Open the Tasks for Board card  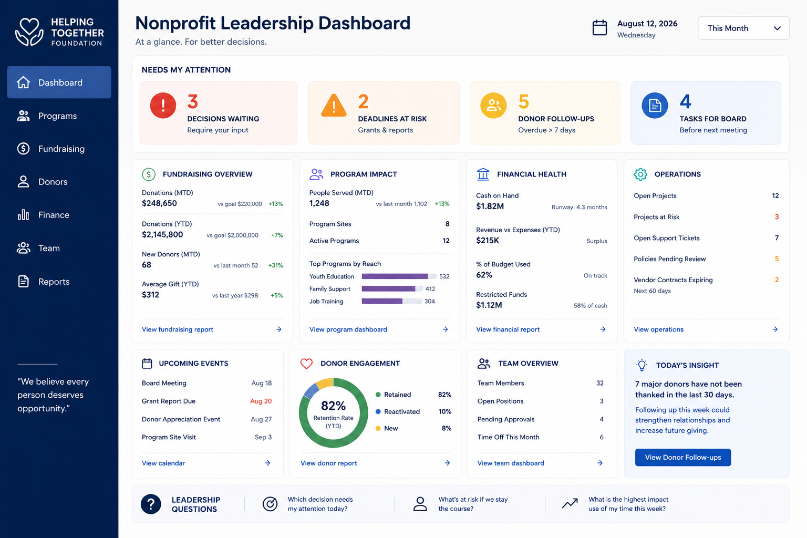(x=706, y=113)
